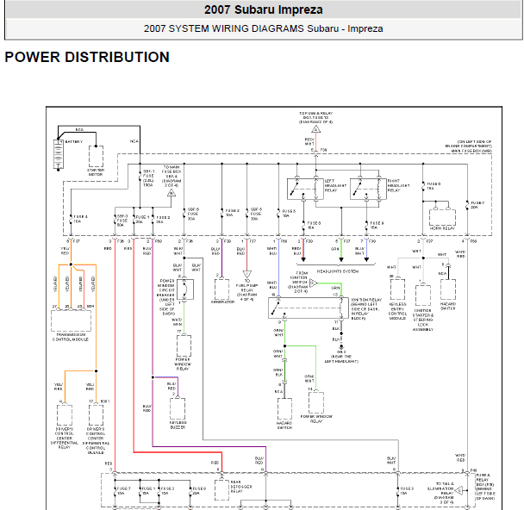Select the 'TO FUEL PUMP RELAY' note
Screen dimensions: 524x510
pyautogui.click(x=247, y=290)
